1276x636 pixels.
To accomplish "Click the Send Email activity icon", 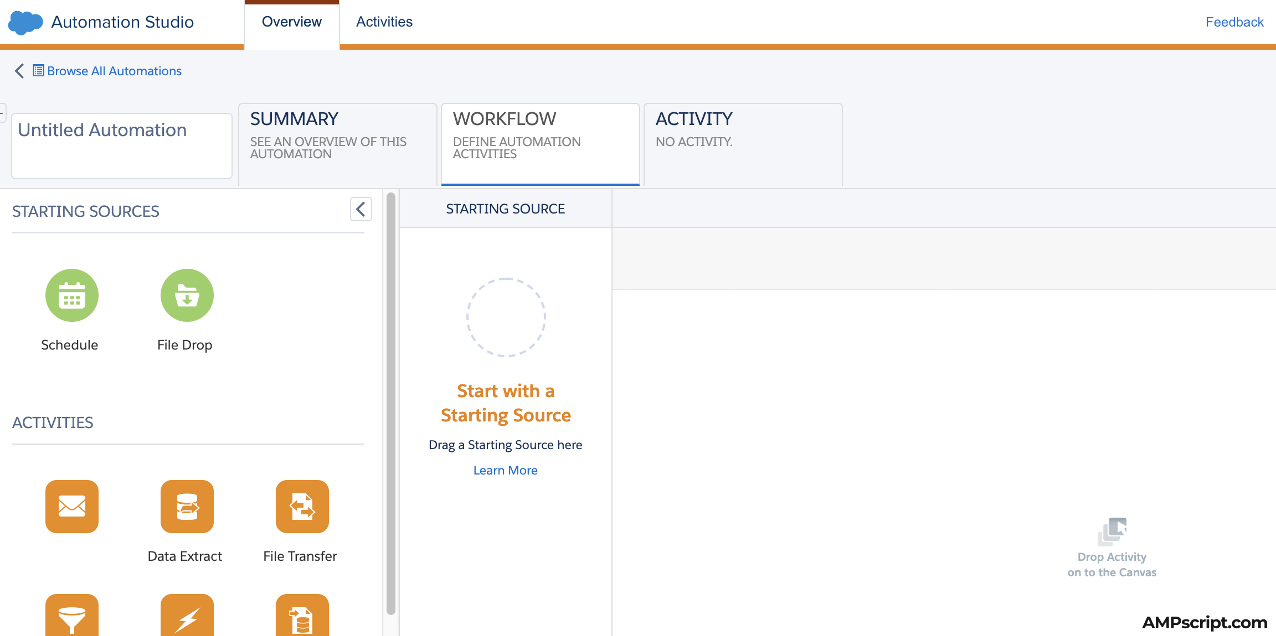I will pyautogui.click(x=71, y=507).
